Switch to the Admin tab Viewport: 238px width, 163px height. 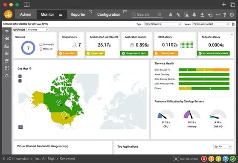(x=26, y=15)
